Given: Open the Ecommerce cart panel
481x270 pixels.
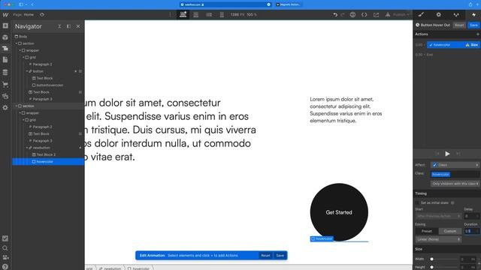Looking at the screenshot, I should click(x=5, y=84).
